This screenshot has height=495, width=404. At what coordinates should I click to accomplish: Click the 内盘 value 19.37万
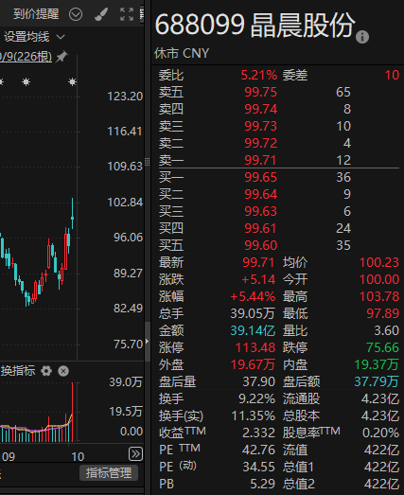click(377, 365)
